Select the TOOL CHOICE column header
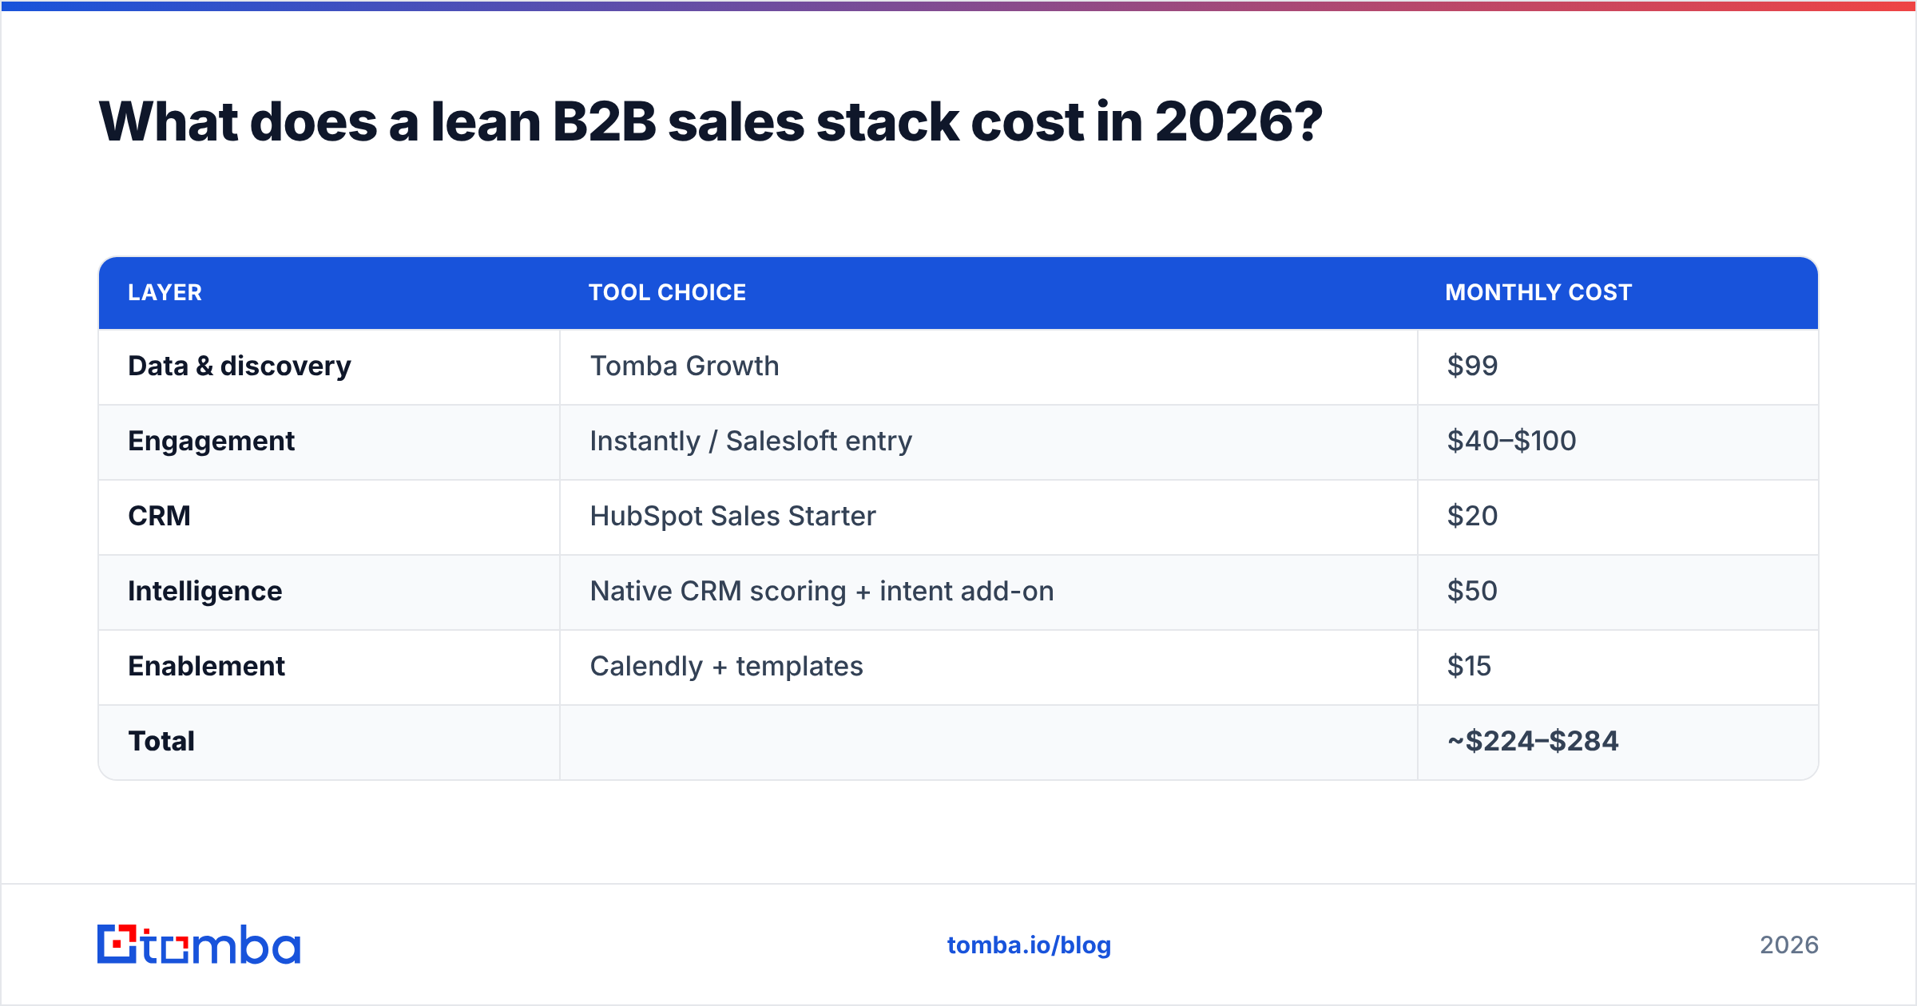1917x1006 pixels. coord(667,292)
